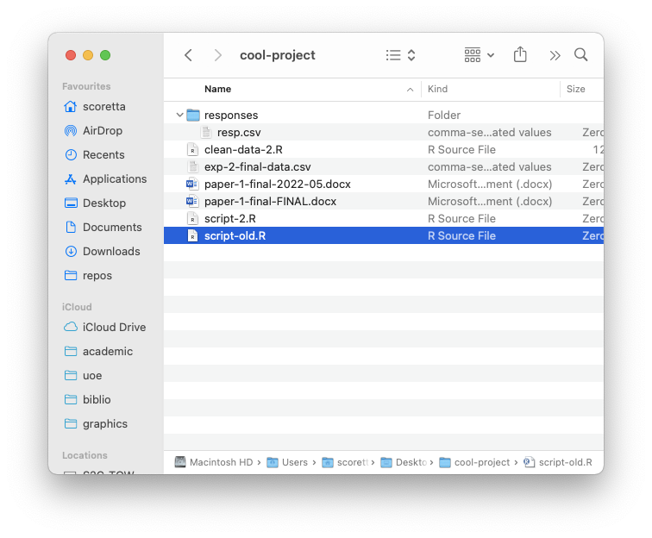The image size is (652, 538).
Task: Open Recents in the sidebar
Action: tap(103, 155)
